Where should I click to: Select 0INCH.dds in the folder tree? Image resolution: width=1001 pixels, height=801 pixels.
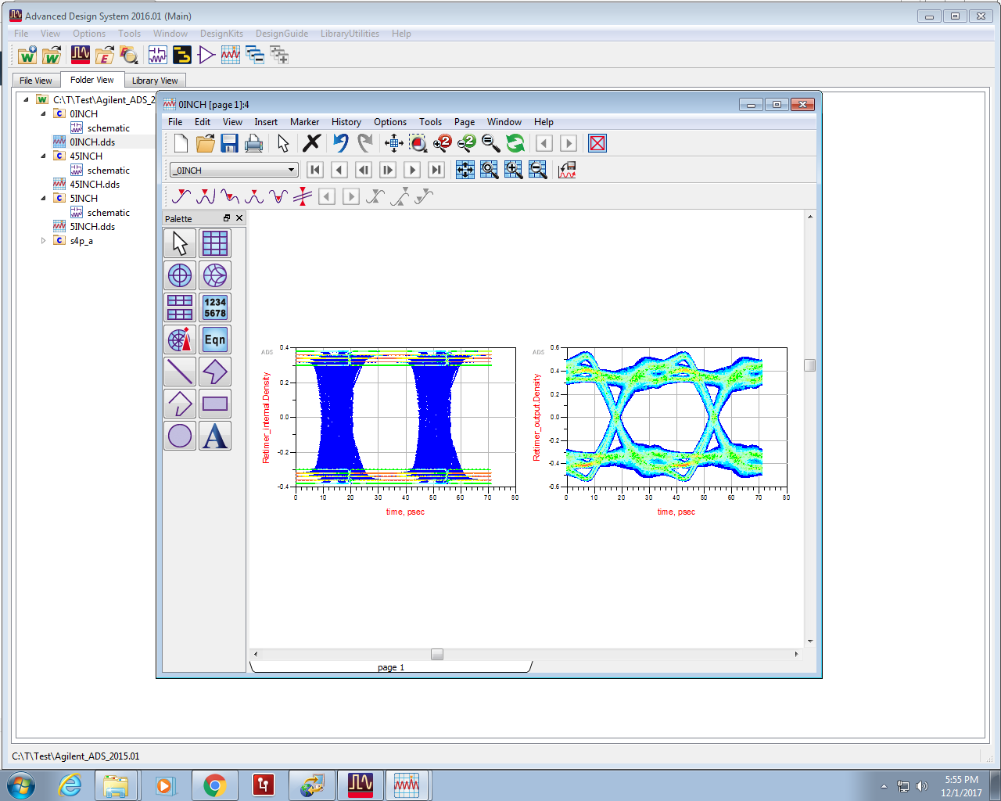tap(92, 142)
